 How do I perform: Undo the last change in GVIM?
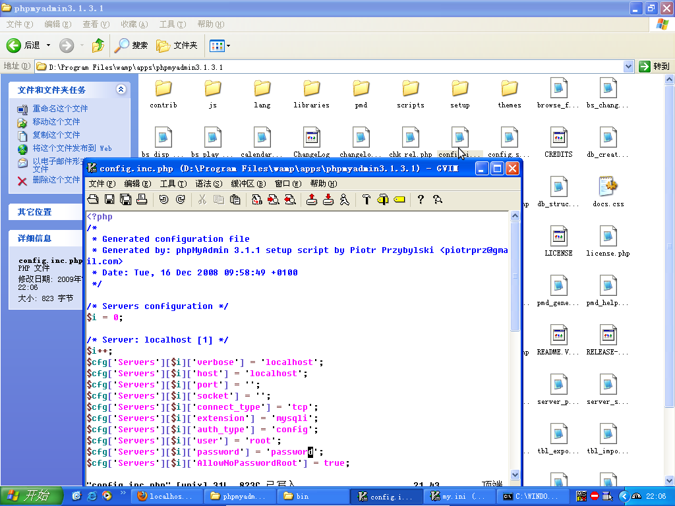[163, 199]
